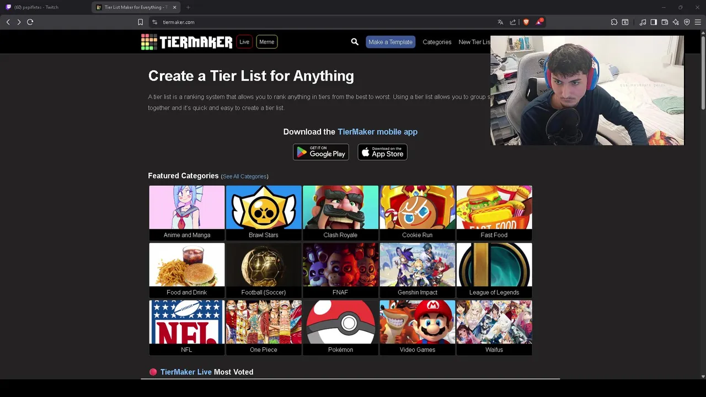706x397 pixels.
Task: Open the TierMaker Live link
Action: tap(186, 372)
